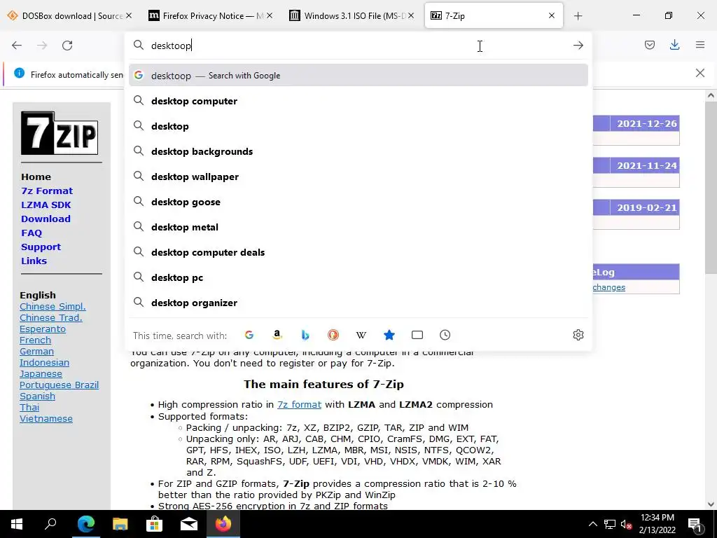This screenshot has height=538, width=717.
Task: Choose the 'desktop goose' suggestion
Action: tap(358, 202)
